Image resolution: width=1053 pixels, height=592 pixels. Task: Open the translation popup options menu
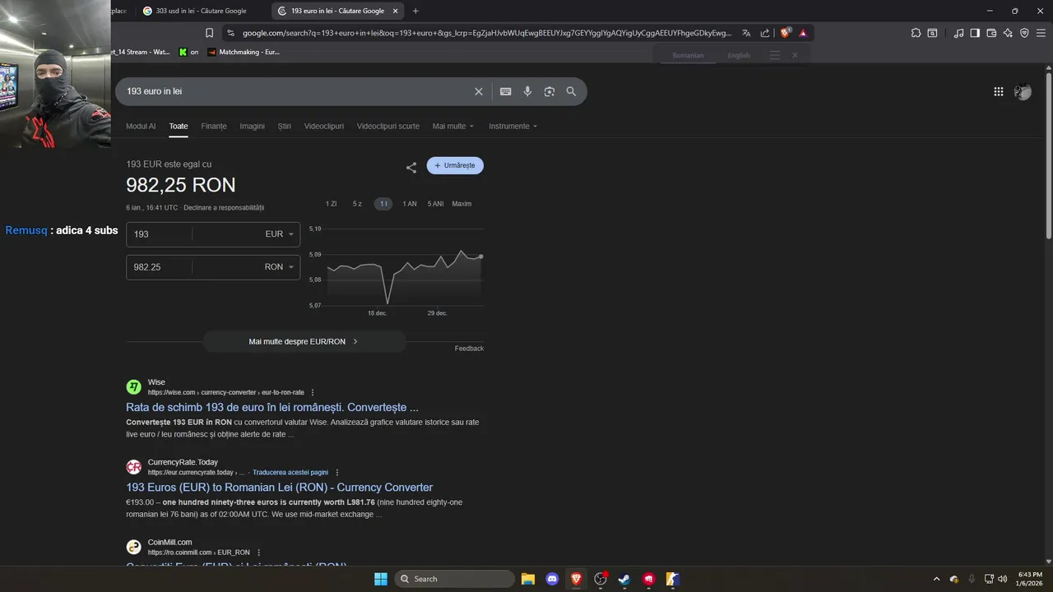coord(775,55)
